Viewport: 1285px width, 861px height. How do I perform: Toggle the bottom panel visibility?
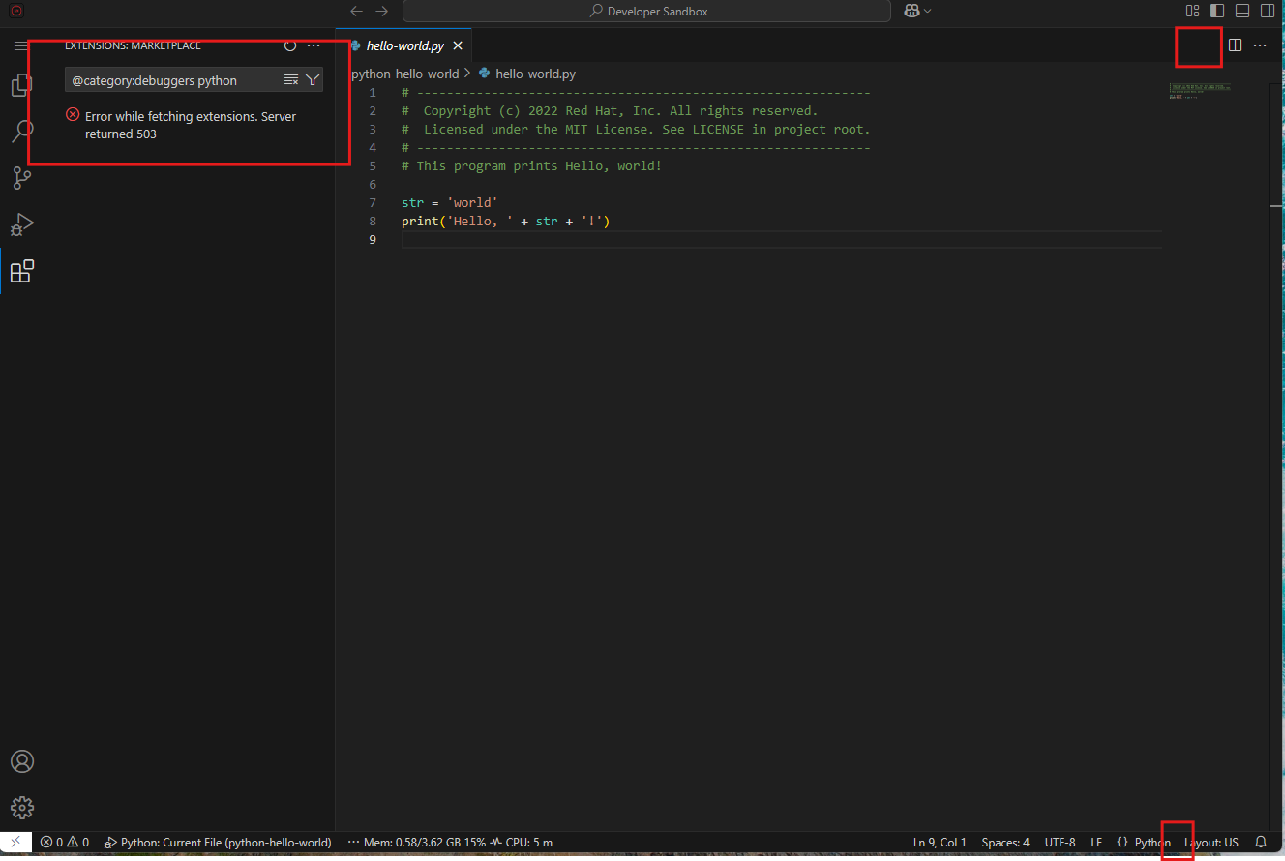click(1242, 12)
